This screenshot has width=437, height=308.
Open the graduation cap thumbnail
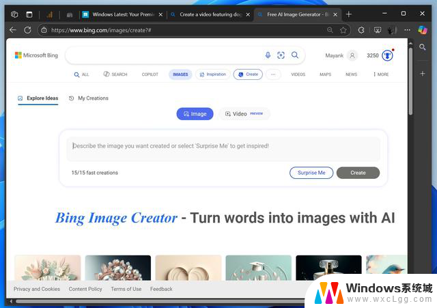point(259,268)
